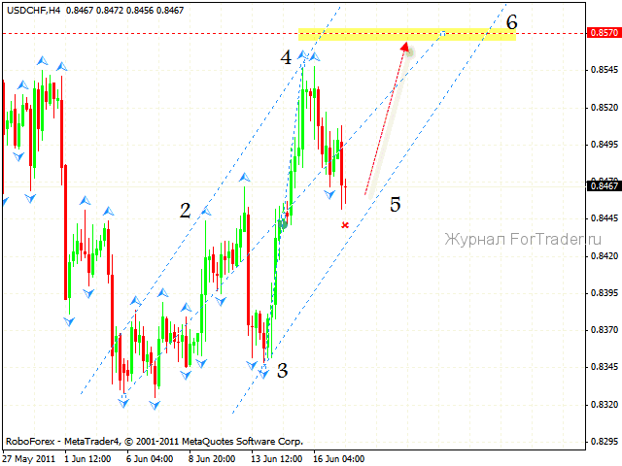Click the 0.8320 price axis value
Image resolution: width=622 pixels, height=466 pixels.
pos(605,405)
